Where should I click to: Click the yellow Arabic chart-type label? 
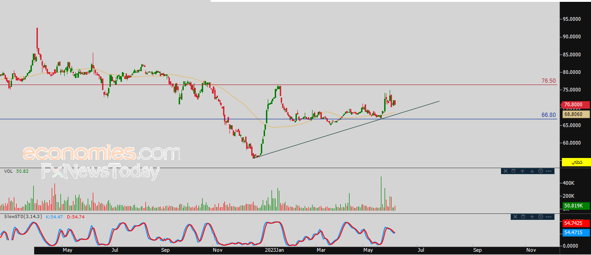pyautogui.click(x=576, y=162)
